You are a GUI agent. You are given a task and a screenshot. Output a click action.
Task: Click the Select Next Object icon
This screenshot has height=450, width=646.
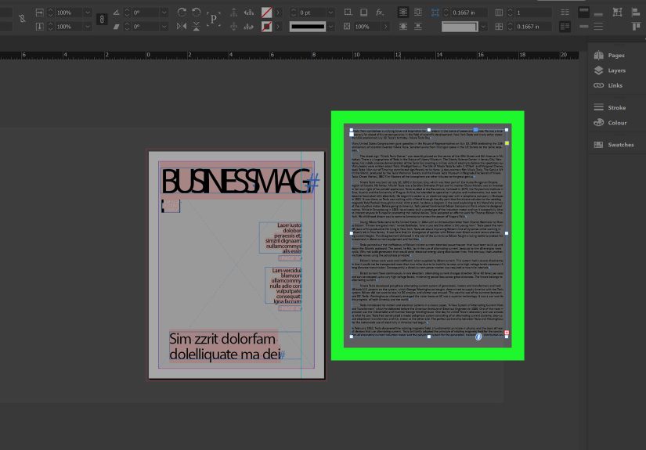tap(249, 27)
